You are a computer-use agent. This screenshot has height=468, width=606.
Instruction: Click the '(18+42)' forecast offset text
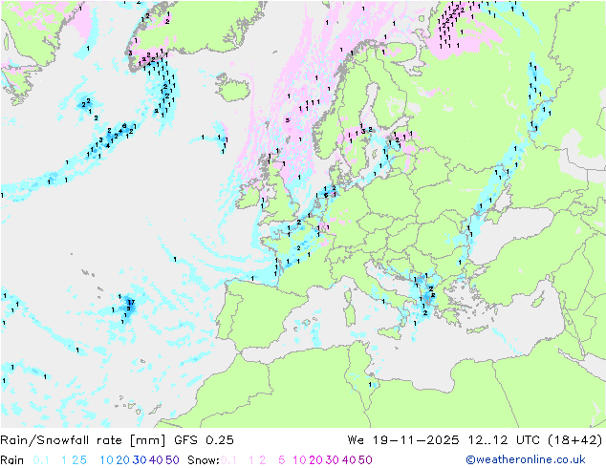575,440
